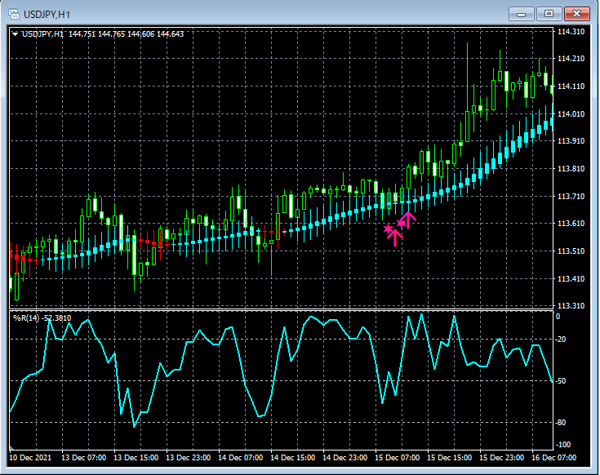This screenshot has width=600, height=475.
Task: Click the 114.310 price on the axis
Action: tap(570, 32)
